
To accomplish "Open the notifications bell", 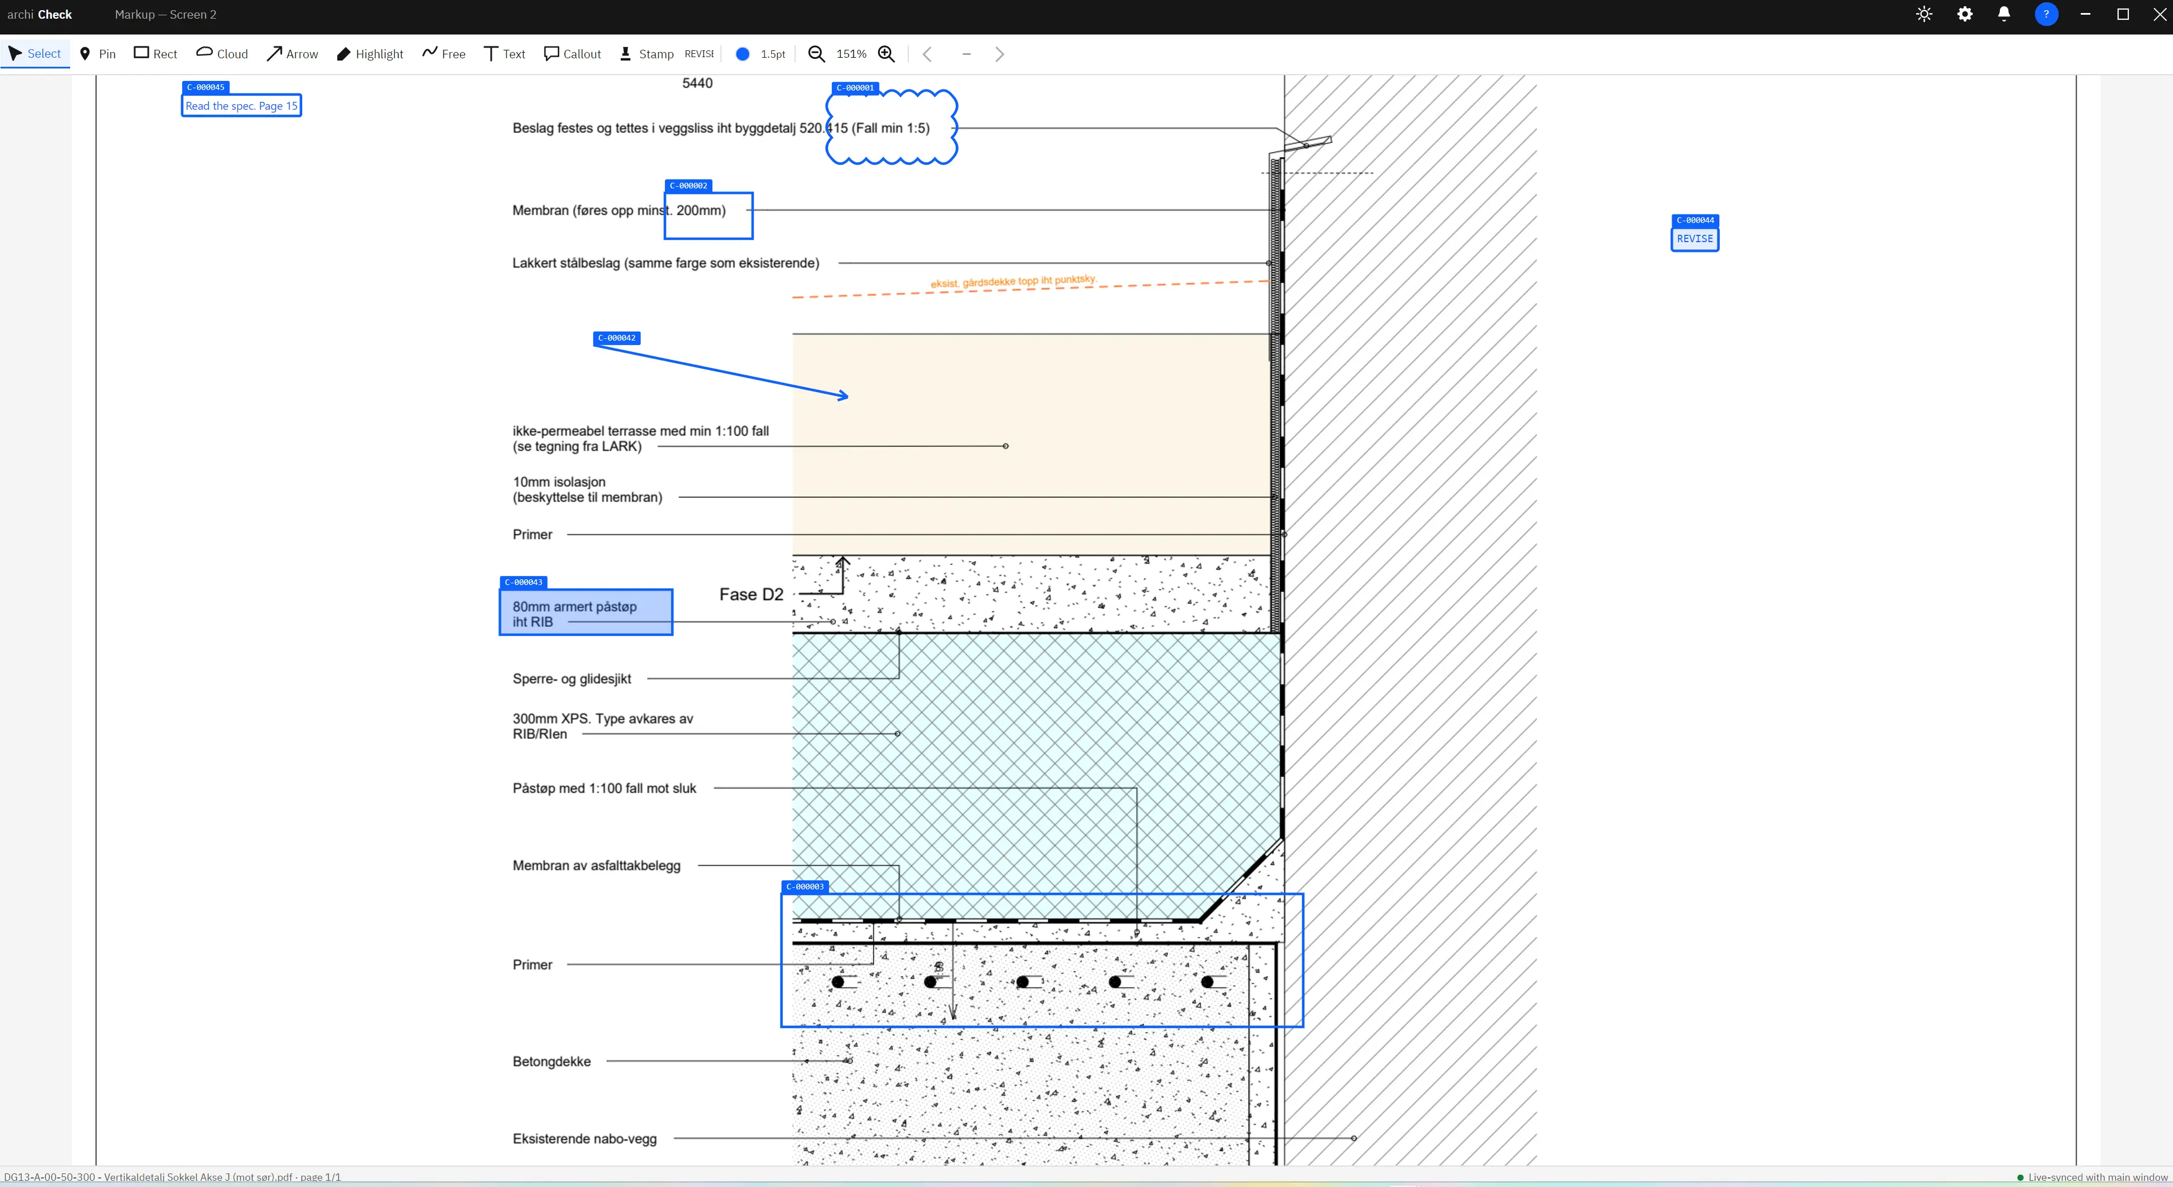I will [x=2004, y=14].
